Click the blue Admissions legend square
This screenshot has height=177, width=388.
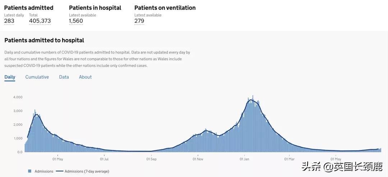[x=29, y=171]
